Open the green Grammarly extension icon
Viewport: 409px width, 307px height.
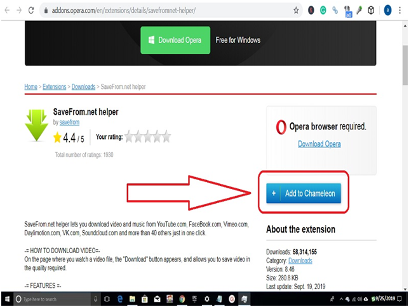(x=323, y=10)
